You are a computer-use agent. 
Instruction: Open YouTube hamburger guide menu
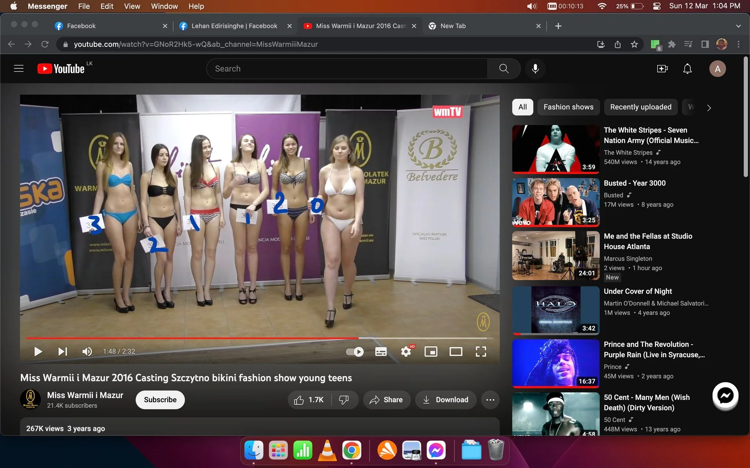pos(19,69)
